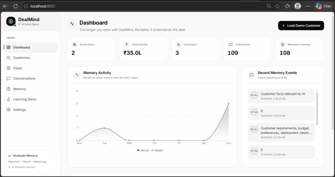Open the Learning Demo page
This screenshot has height=177, width=335.
point(31,99)
